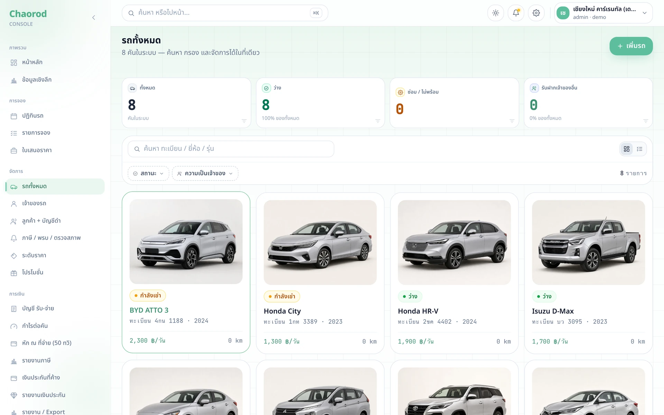This screenshot has height=415, width=664.
Task: Click filter icon on รับฝากเจ้าของอื่น card
Action: coord(646,121)
